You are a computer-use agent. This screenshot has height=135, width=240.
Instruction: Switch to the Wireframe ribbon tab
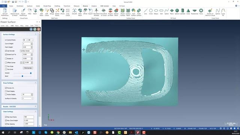[x=20, y=6]
